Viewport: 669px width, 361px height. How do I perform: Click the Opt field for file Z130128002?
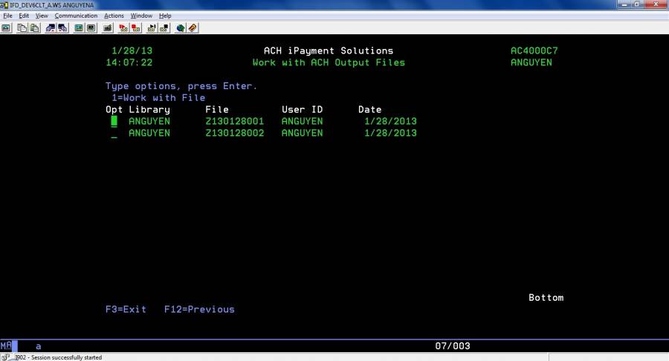click(x=114, y=134)
